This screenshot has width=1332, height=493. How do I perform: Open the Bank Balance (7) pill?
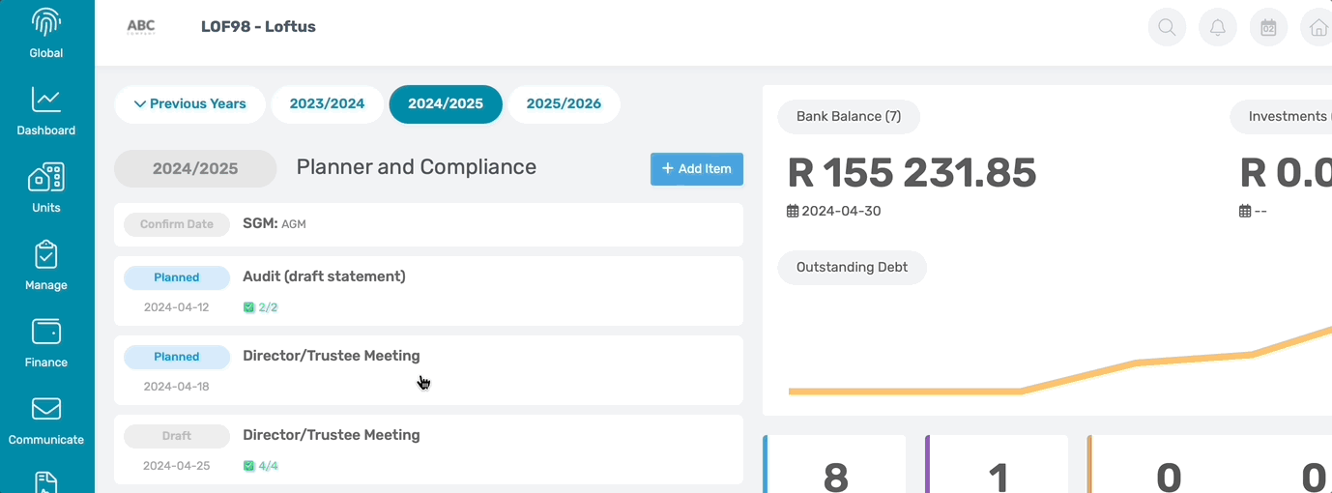point(849,117)
